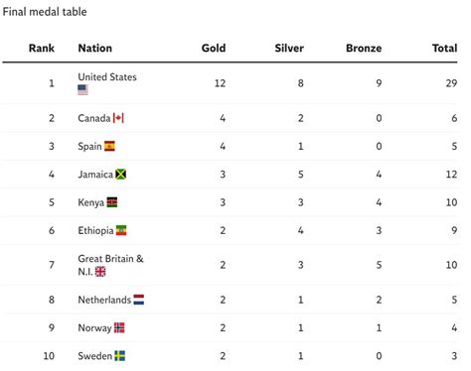Viewport: 471px width, 371px height.
Task: Select the Bronze column header
Action: pyautogui.click(x=364, y=49)
